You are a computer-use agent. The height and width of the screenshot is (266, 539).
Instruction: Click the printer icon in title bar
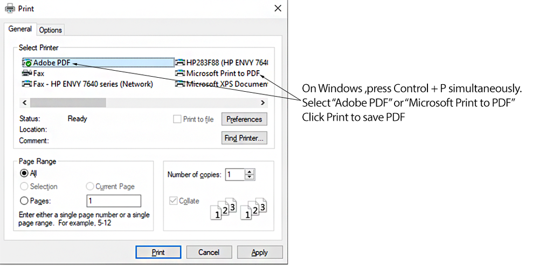(10, 8)
